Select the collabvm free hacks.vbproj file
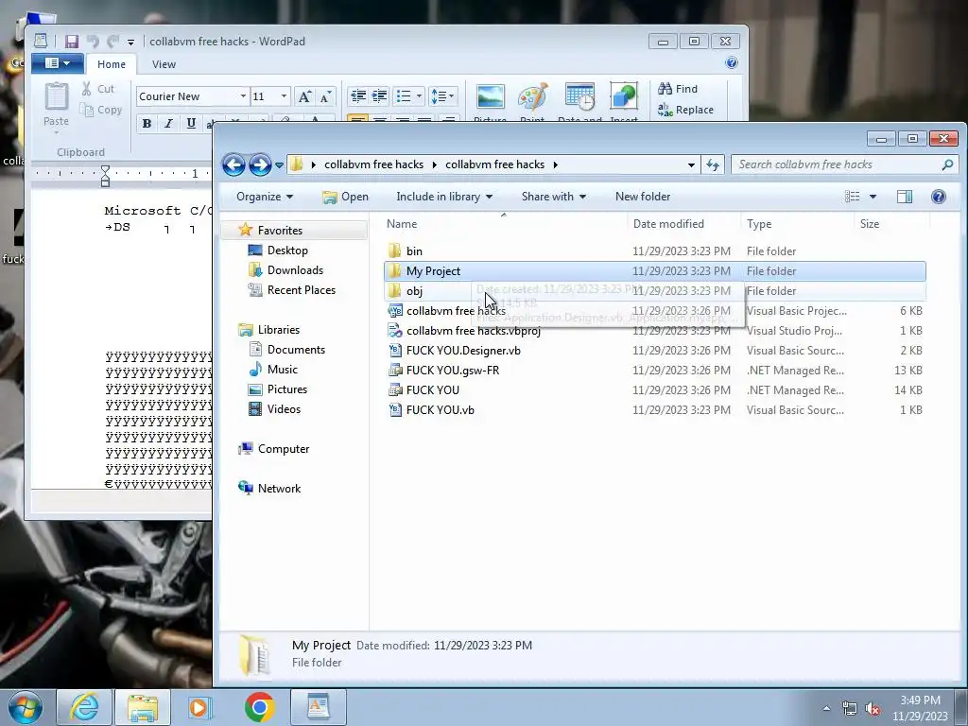 [655, 331]
